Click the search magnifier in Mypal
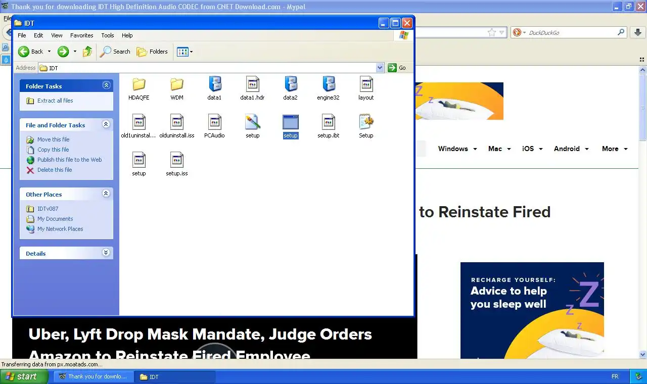Image resolution: width=647 pixels, height=384 pixels. [x=621, y=32]
